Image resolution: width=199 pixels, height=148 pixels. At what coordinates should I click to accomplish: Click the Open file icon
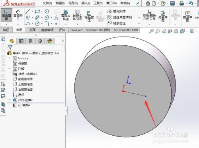pyautogui.click(x=163, y=3)
